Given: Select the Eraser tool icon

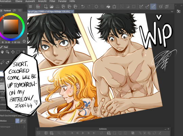Looking at the screenshot, I should coord(2,63).
